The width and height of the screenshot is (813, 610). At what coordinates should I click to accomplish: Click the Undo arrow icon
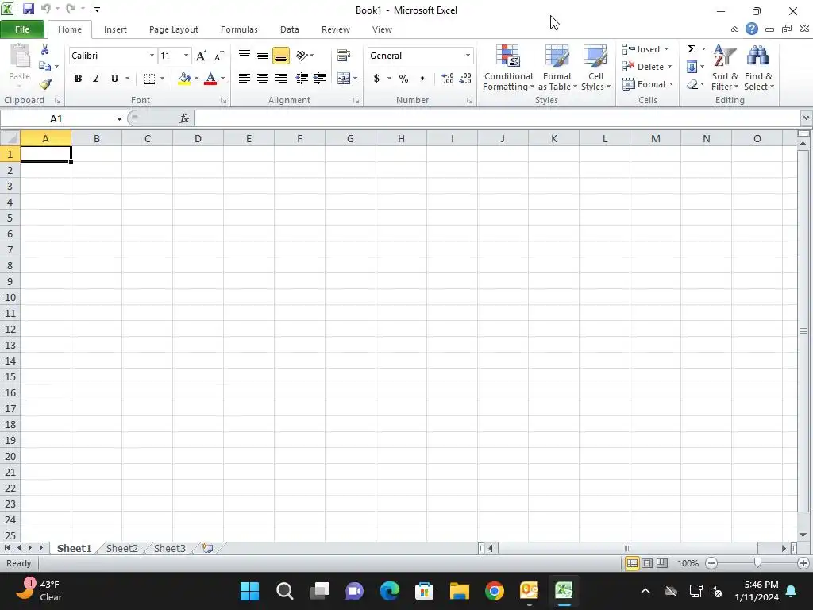45,9
